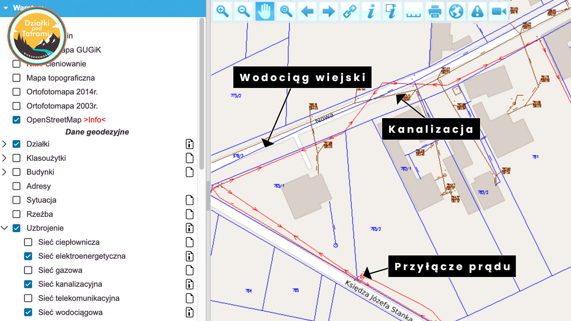Open info document icon for Działki
The image size is (571, 321).
[190, 144]
